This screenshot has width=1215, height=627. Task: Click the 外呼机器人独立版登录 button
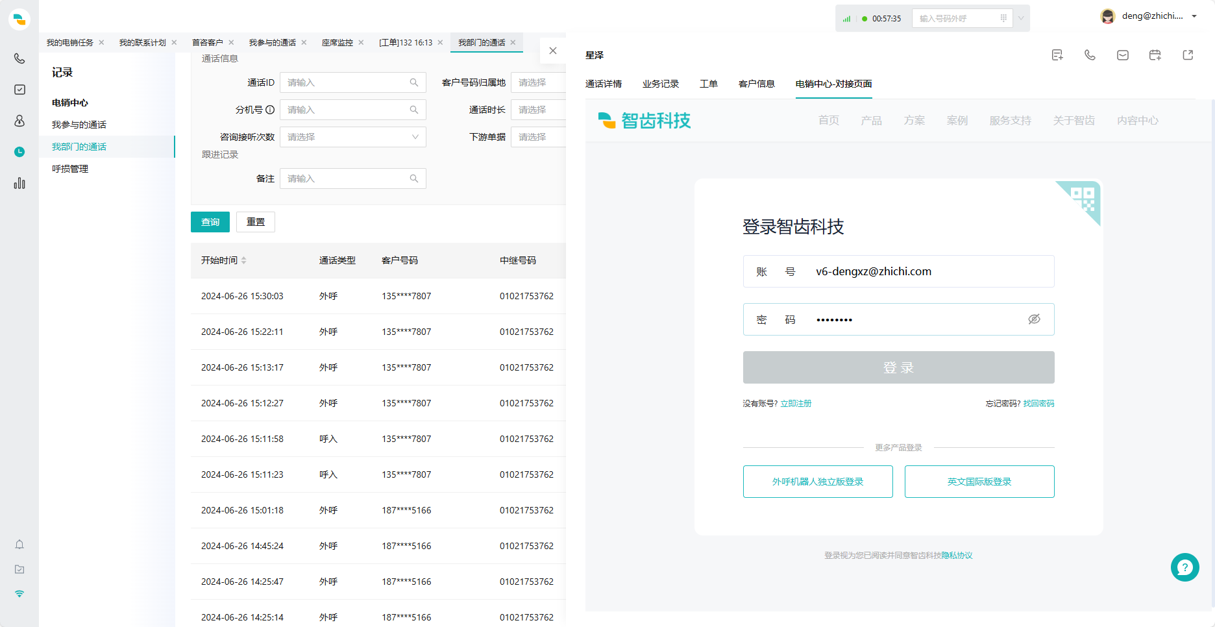pyautogui.click(x=818, y=482)
